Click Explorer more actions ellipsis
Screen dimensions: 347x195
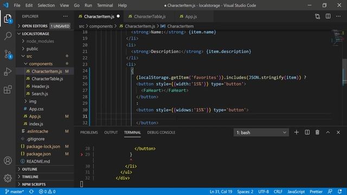point(65,16)
